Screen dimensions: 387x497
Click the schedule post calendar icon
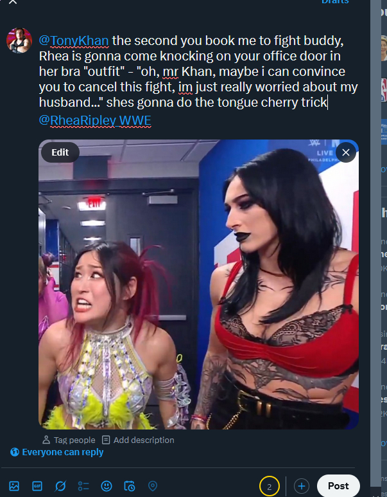click(x=130, y=486)
